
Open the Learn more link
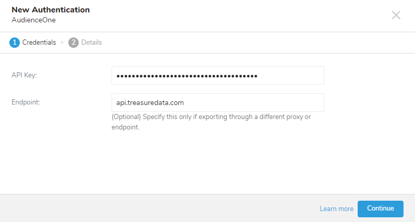pos(336,208)
